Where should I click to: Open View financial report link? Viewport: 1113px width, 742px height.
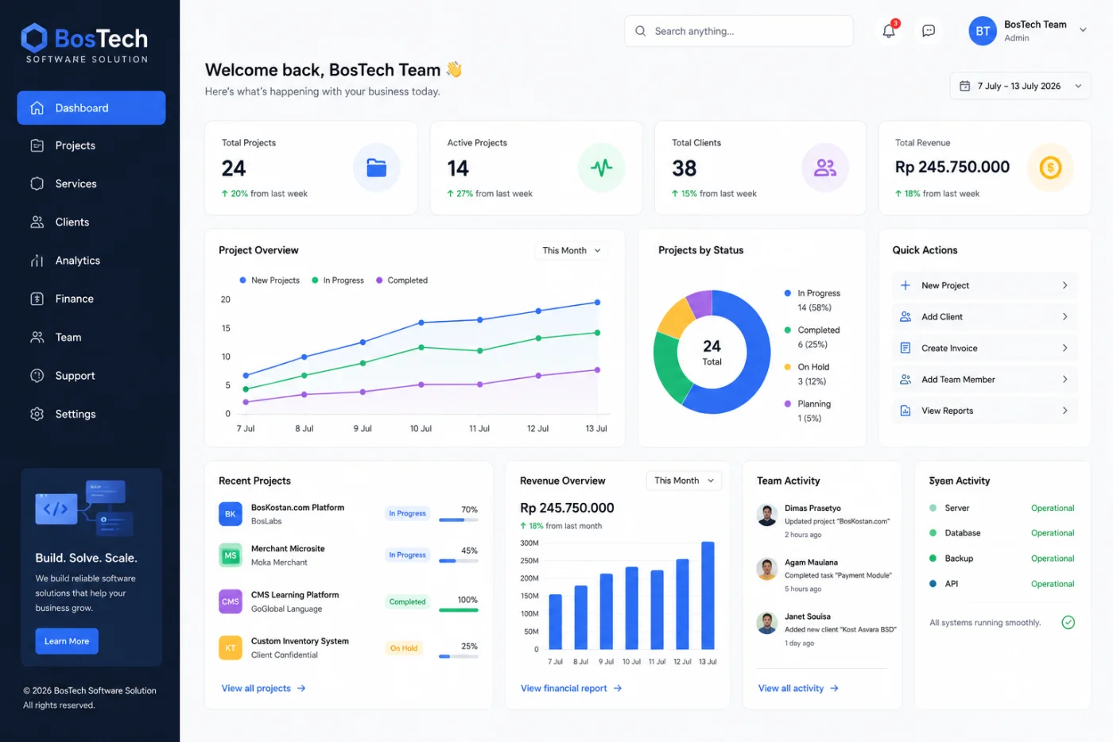coord(571,688)
